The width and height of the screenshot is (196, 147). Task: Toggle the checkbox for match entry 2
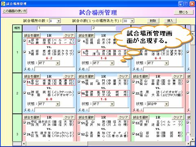point(25,41)
